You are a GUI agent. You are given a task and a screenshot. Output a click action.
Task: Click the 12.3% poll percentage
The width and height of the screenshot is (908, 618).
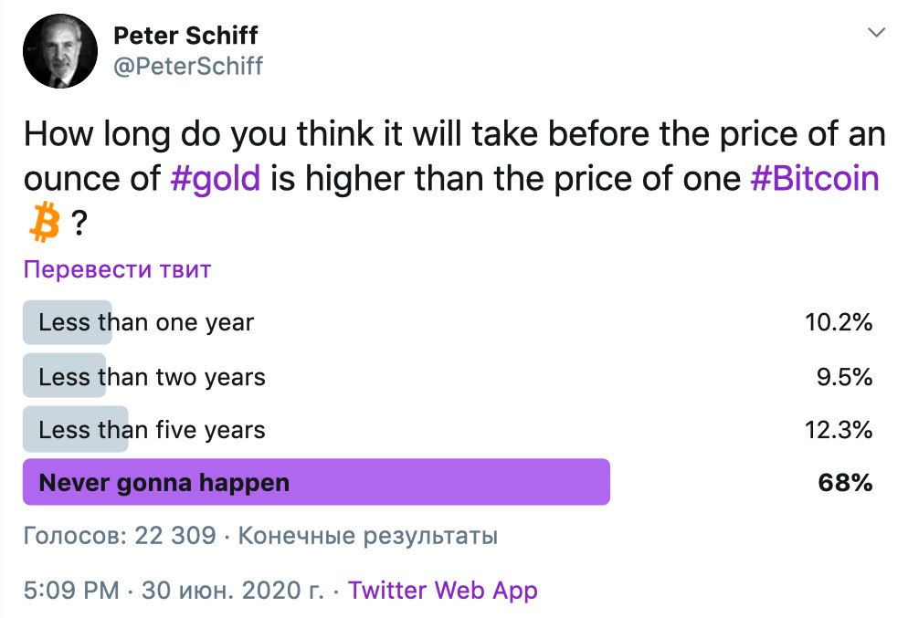[x=839, y=430]
